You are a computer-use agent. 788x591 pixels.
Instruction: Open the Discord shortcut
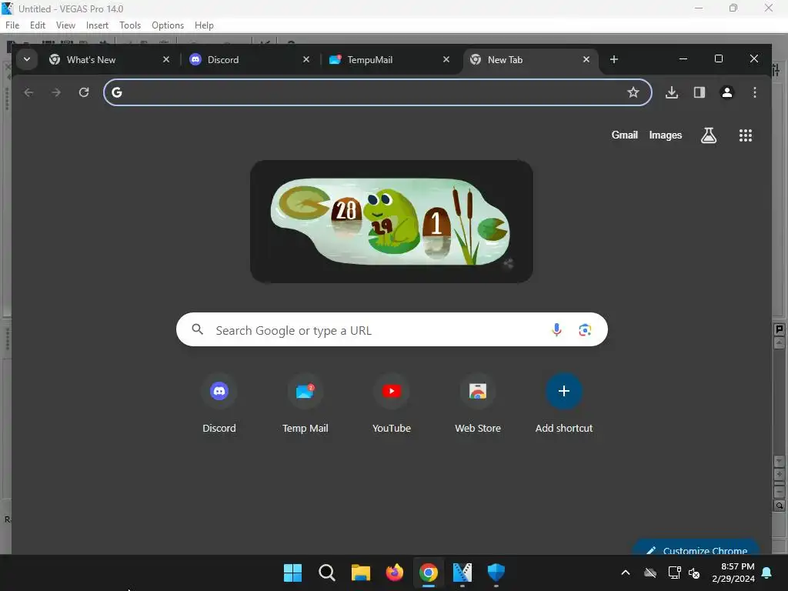(x=219, y=403)
